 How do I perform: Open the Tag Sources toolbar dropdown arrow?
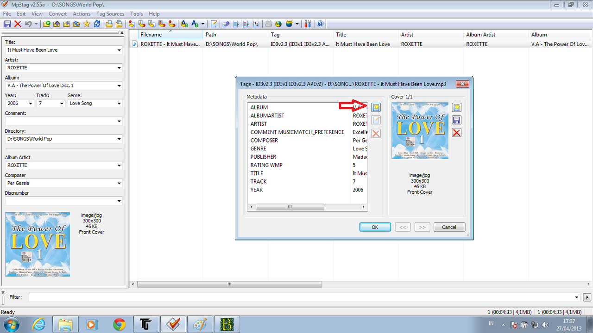(x=297, y=24)
